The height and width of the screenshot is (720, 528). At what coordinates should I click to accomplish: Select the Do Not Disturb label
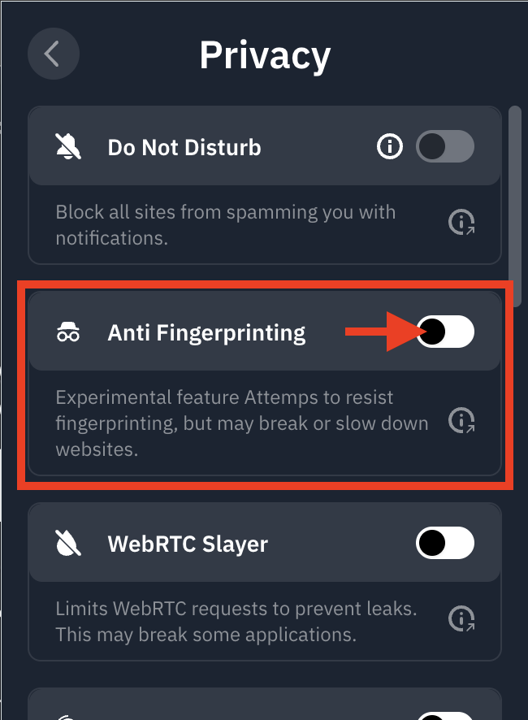click(x=184, y=148)
